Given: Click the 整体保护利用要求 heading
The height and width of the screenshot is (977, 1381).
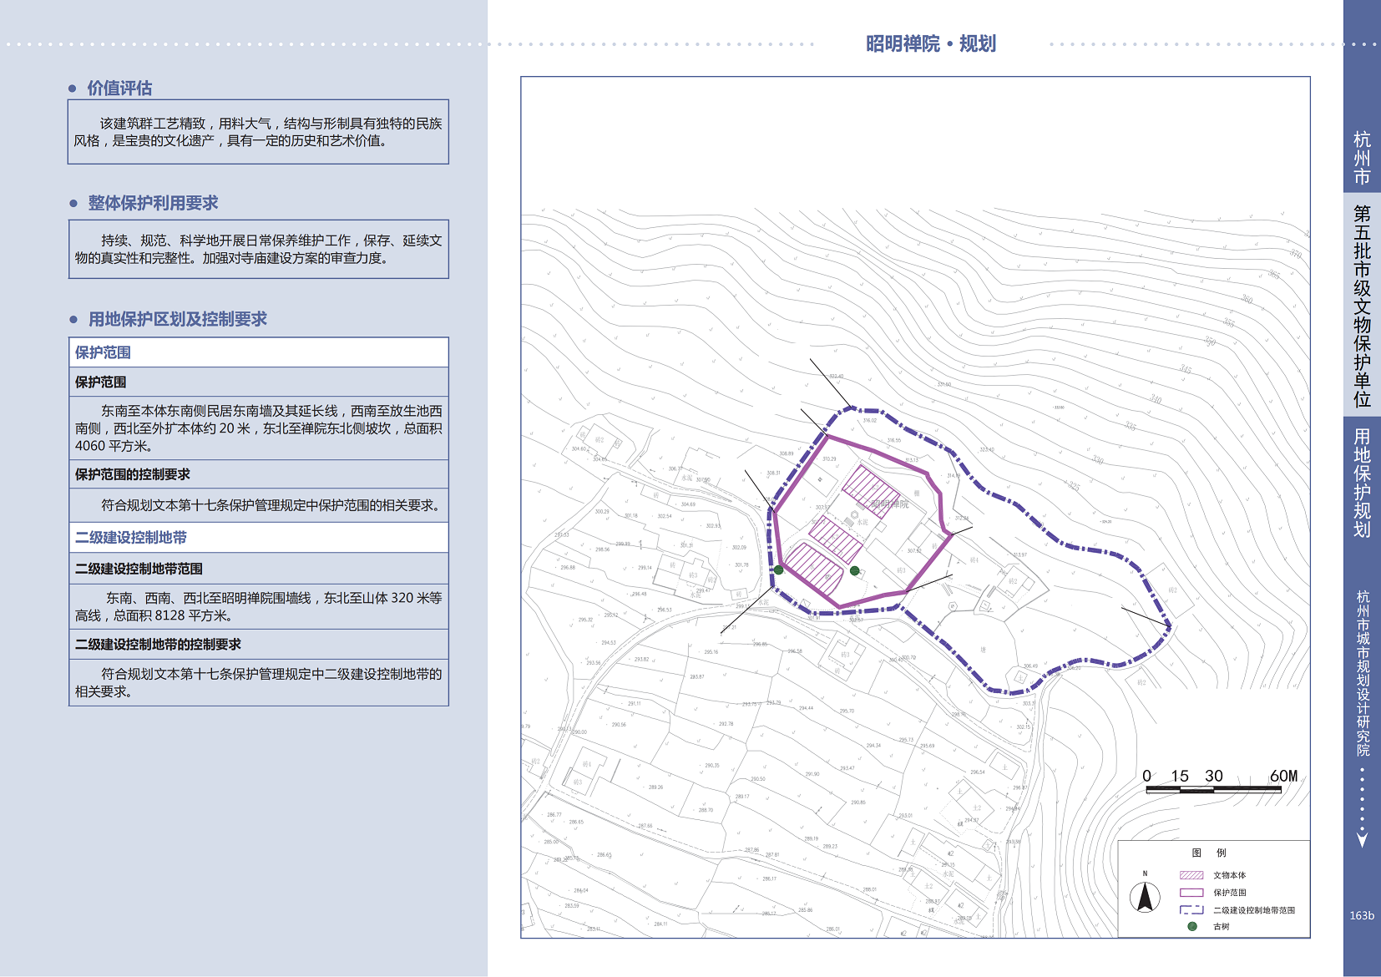Looking at the screenshot, I should click(x=153, y=203).
